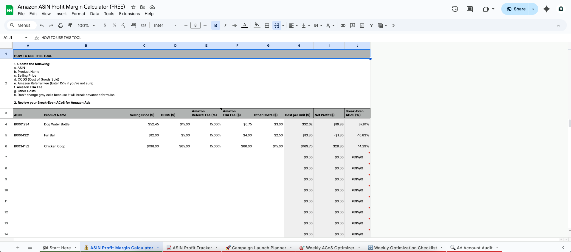This screenshot has height=252, width=571.
Task: Decrease font size with minus button
Action: tap(186, 26)
